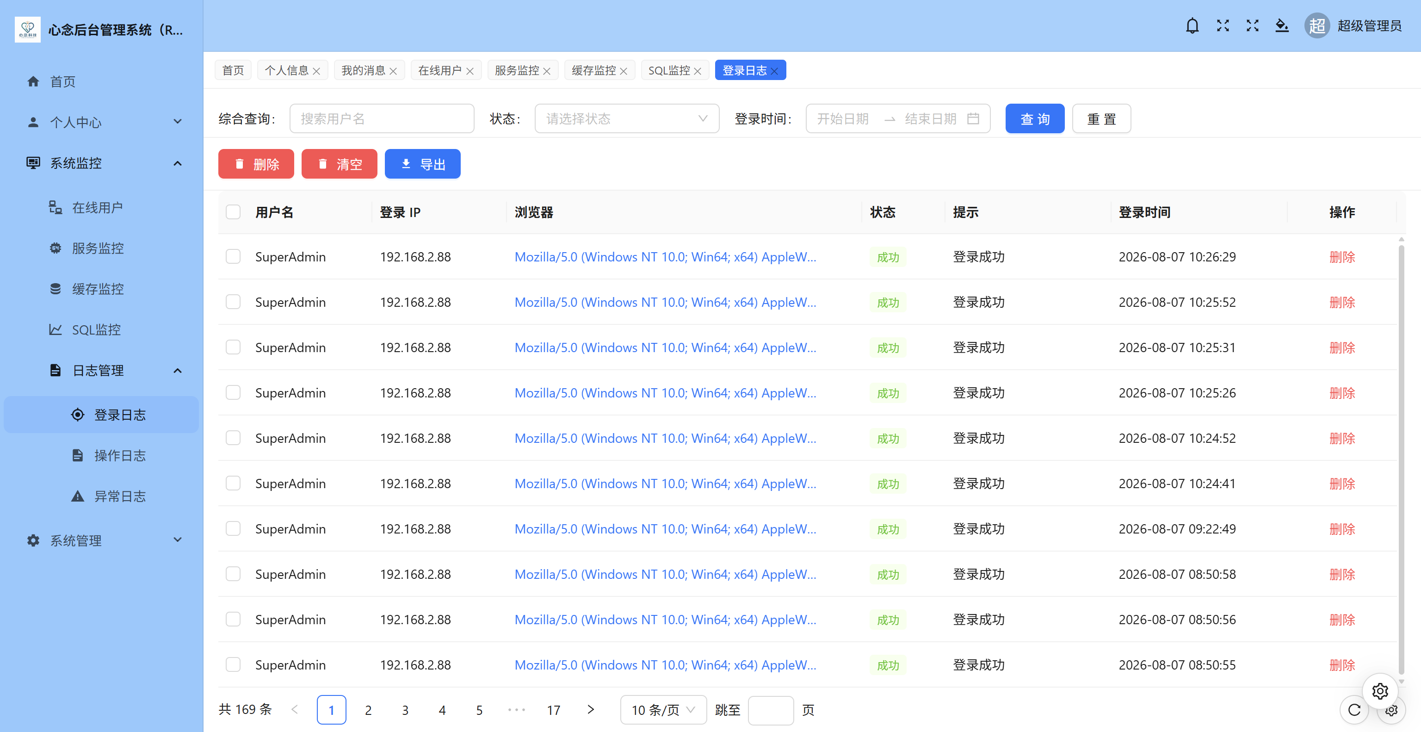Viewport: 1421px width, 732px height.
Task: Go to page 17
Action: click(x=554, y=710)
